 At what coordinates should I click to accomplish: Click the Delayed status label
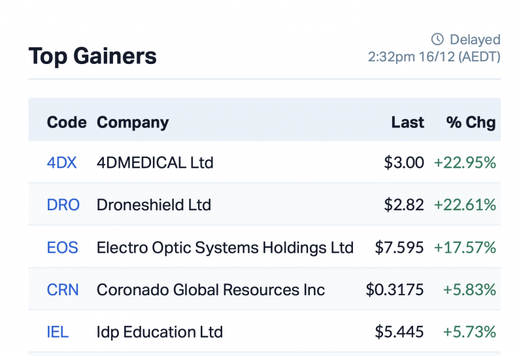pyautogui.click(x=475, y=40)
